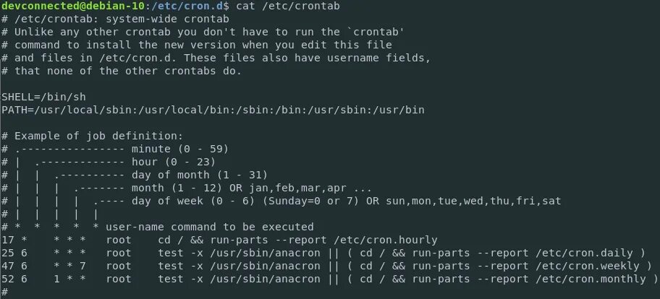Click the 'cat /etc/crontab' command text
Image resolution: width=660 pixels, height=299 pixels.
pyautogui.click(x=288, y=6)
